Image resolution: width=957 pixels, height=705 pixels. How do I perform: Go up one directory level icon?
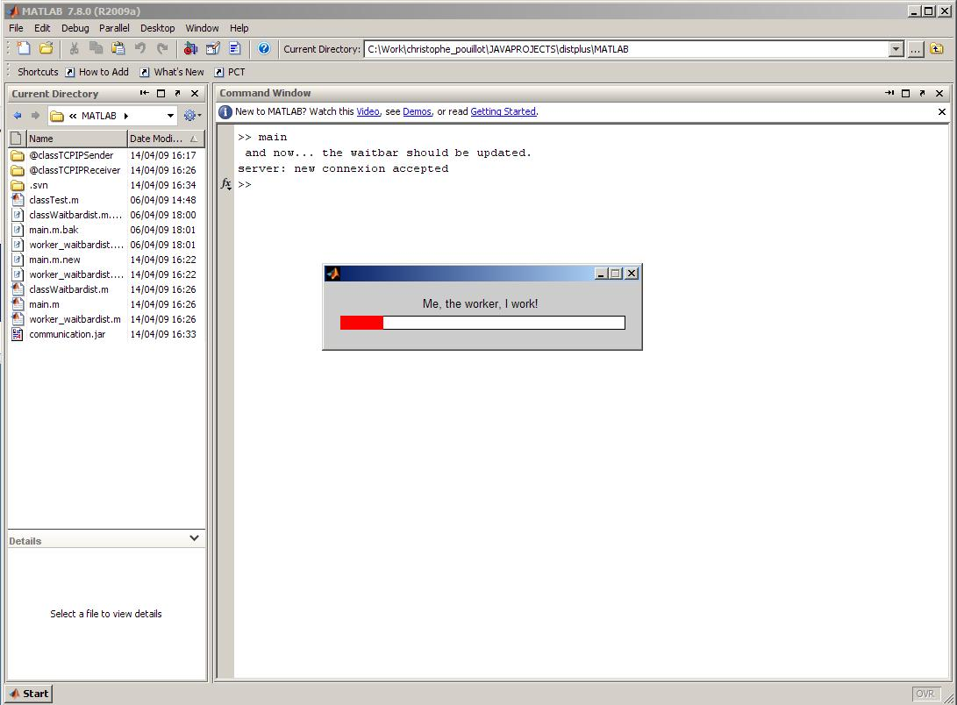pyautogui.click(x=937, y=49)
